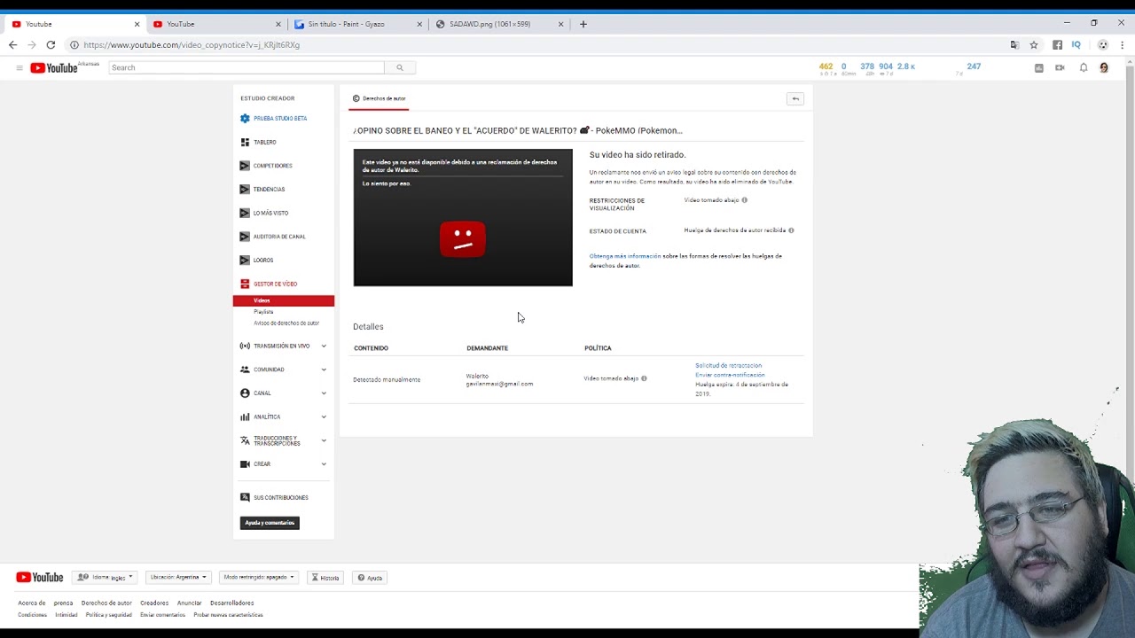
Task: Click Enviar contra-notificación link
Action: [x=730, y=375]
